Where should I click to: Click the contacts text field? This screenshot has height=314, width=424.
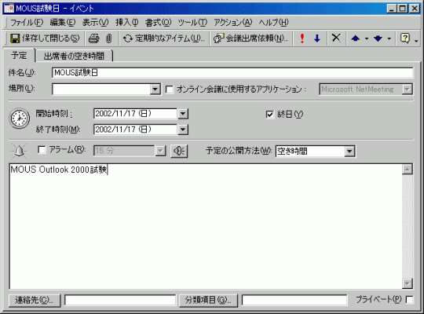(x=120, y=300)
